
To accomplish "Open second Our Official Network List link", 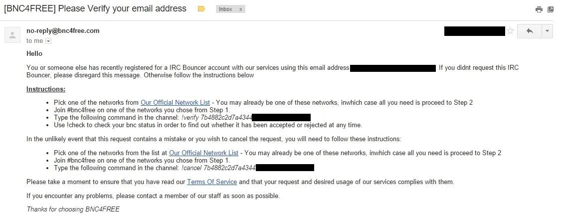I will [x=203, y=153].
